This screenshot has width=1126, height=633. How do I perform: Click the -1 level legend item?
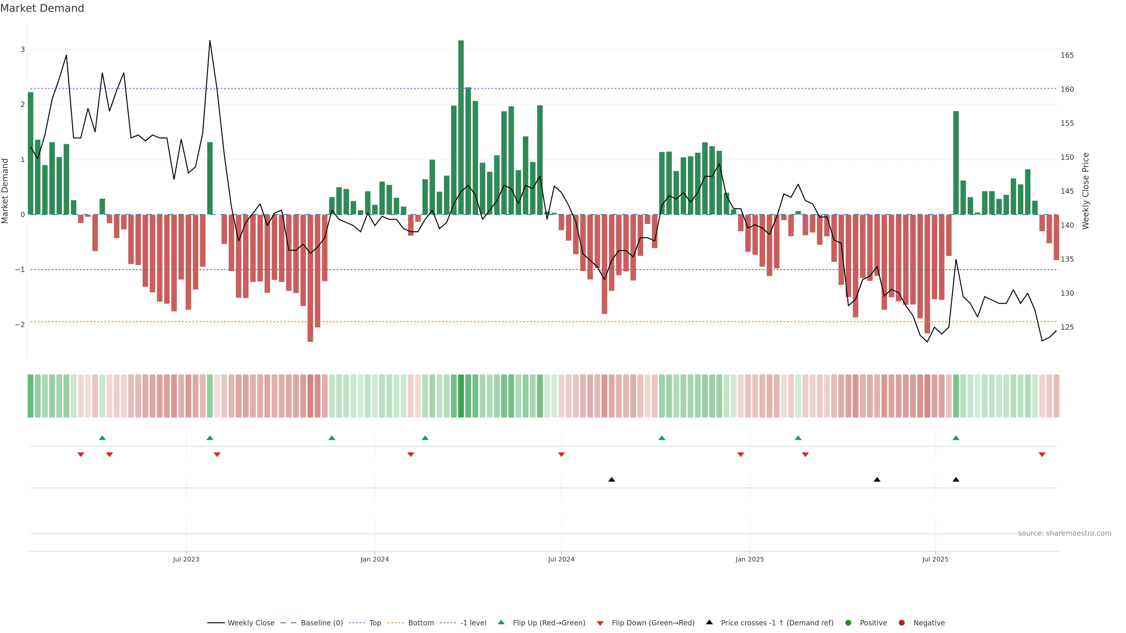[473, 623]
